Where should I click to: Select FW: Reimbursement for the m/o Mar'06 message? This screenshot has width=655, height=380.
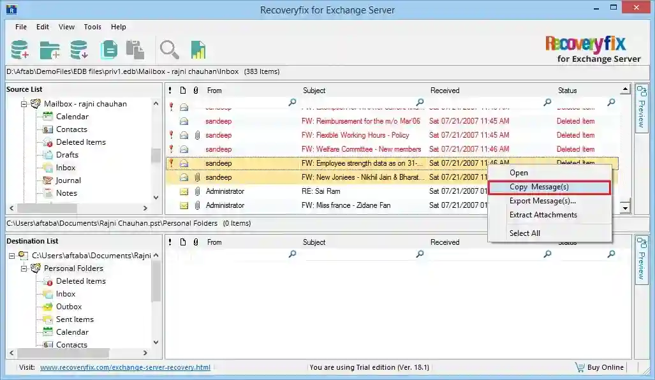pyautogui.click(x=361, y=121)
